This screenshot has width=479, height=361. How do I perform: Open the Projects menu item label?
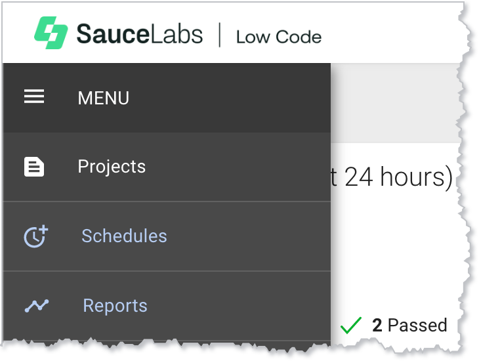coord(112,167)
